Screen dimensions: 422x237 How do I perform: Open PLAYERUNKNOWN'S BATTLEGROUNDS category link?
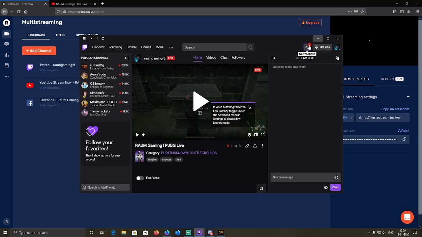click(x=189, y=153)
